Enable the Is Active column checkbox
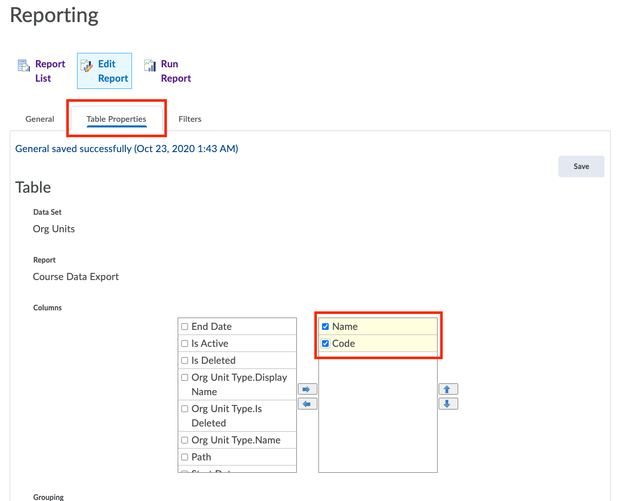 point(185,344)
